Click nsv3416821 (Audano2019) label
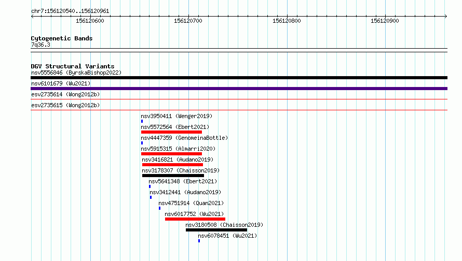Image resolution: width=462 pixels, height=261 pixels. [x=178, y=160]
